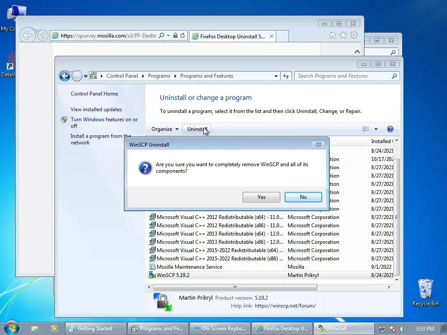Screen dimensions: 447x335
Task: Open the view options dropdown arrow
Action: click(x=376, y=129)
